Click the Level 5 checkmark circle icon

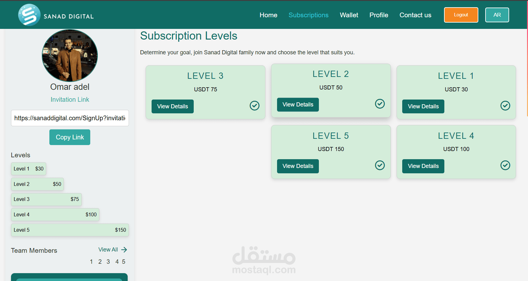click(380, 165)
